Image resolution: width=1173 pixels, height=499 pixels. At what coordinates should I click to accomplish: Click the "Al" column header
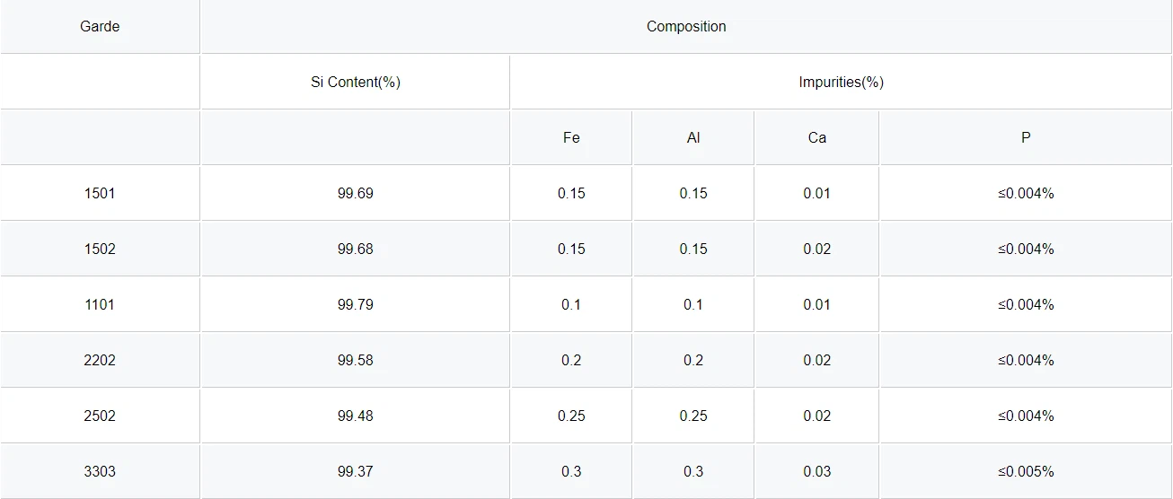point(693,138)
